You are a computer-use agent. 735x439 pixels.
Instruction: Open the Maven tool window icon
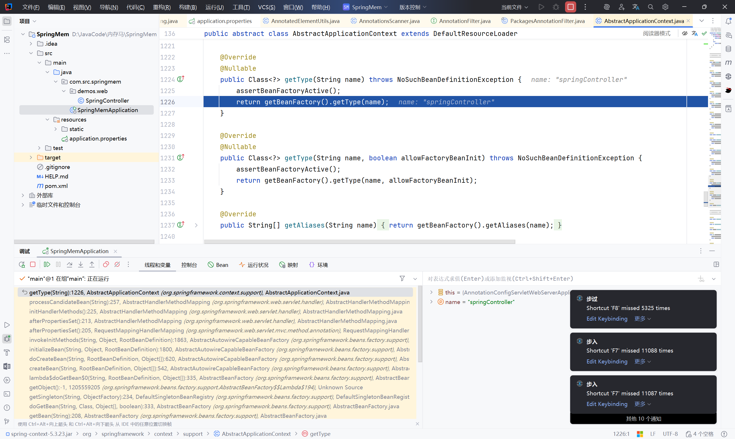[x=728, y=62]
